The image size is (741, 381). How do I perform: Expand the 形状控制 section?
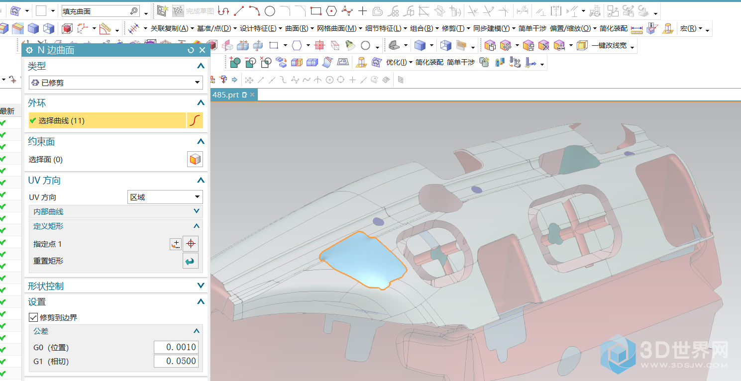coord(201,286)
